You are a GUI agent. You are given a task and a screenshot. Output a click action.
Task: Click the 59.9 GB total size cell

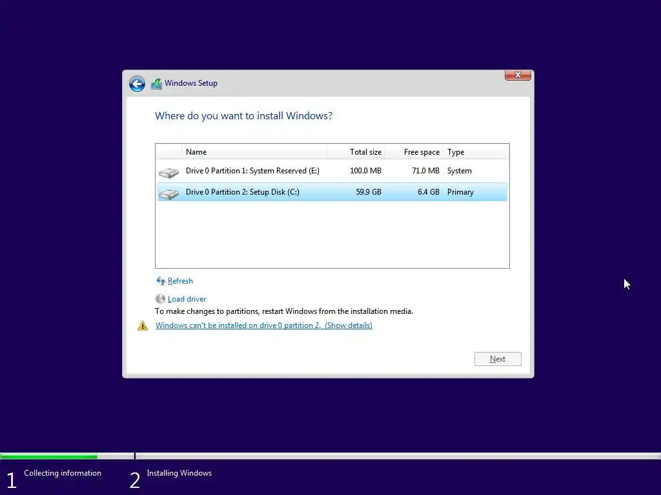tap(369, 192)
